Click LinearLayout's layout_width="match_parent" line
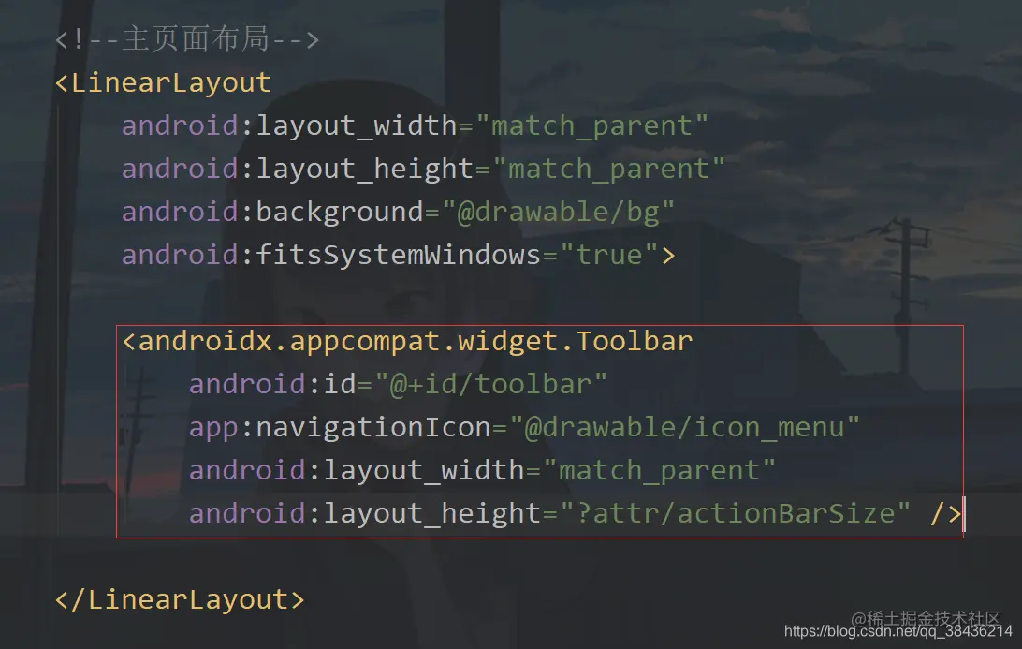This screenshot has width=1022, height=649. (x=415, y=125)
